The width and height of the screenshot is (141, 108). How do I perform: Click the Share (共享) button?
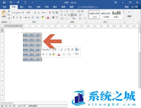tap(135, 7)
